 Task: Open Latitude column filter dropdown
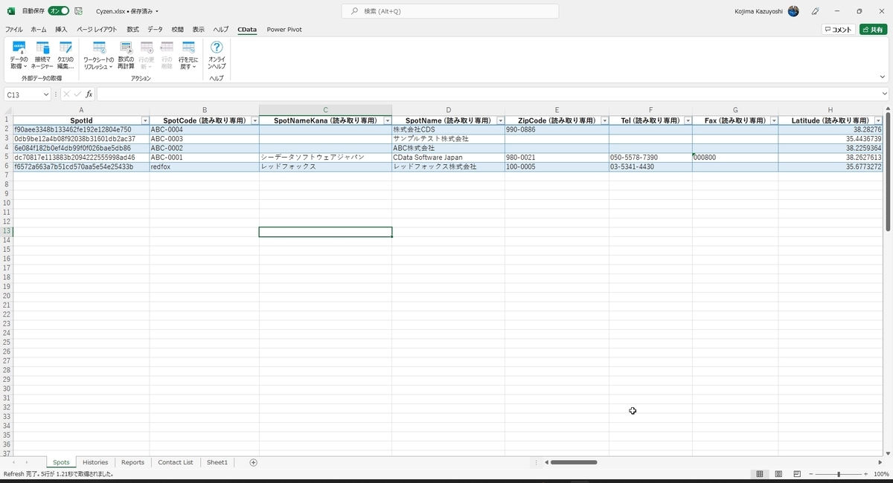pos(878,120)
